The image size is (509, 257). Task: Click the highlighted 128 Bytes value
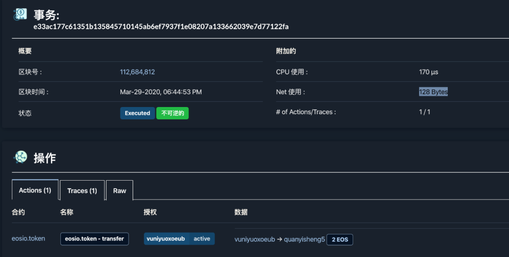(x=433, y=92)
